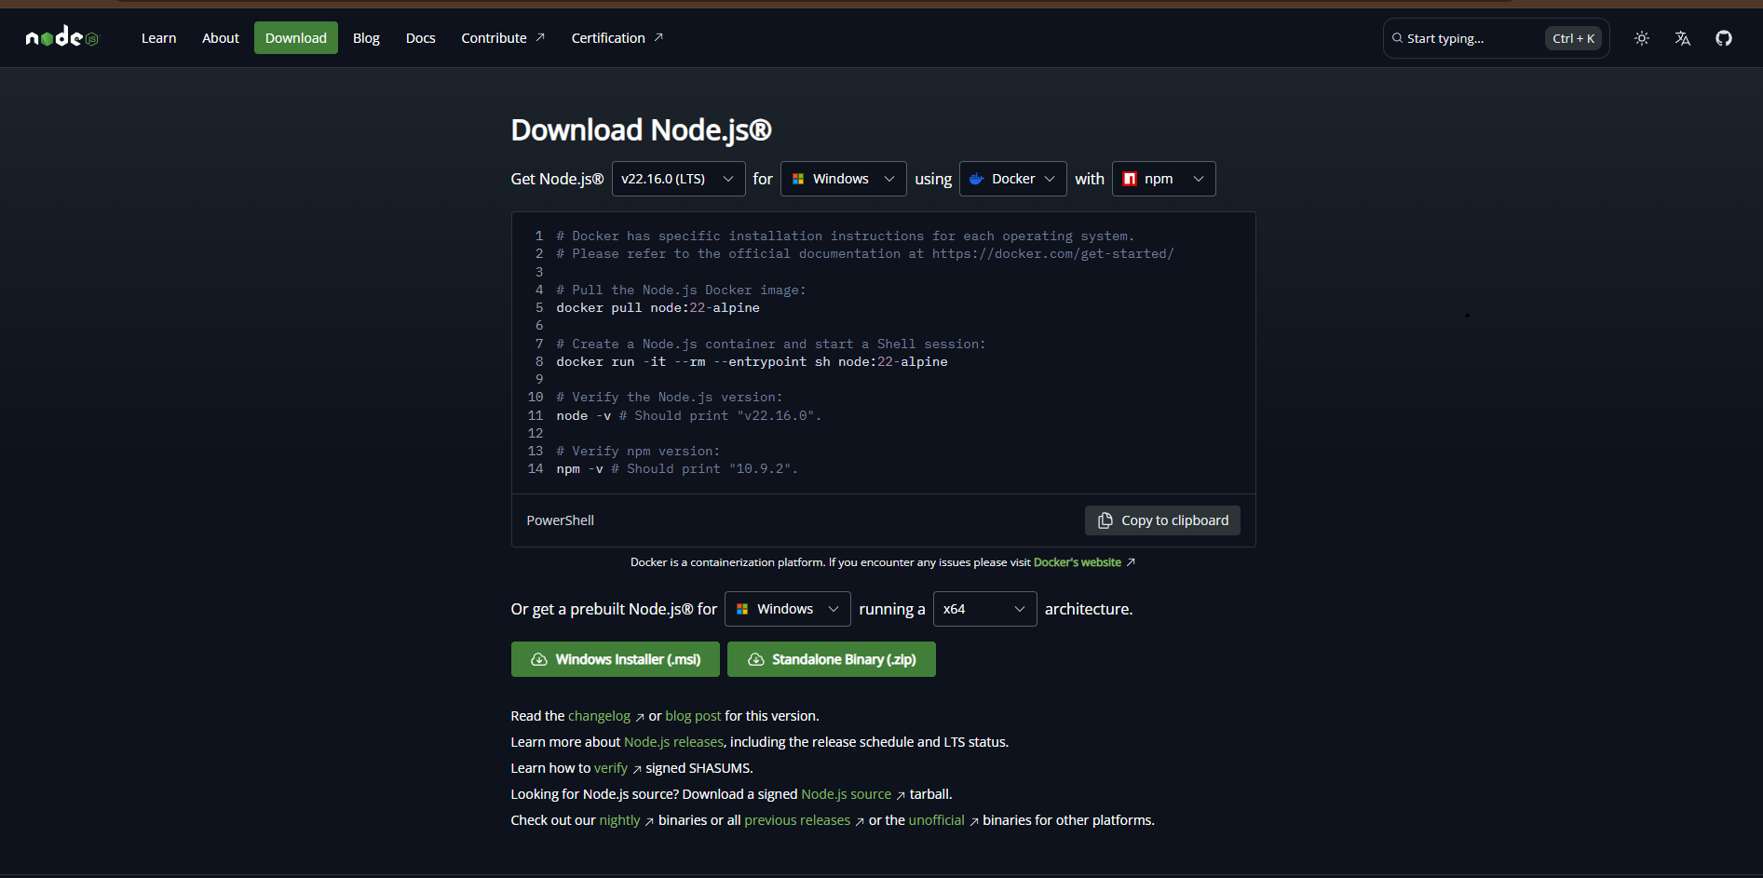
Task: Click the external arrow next to Certification
Action: point(658,37)
